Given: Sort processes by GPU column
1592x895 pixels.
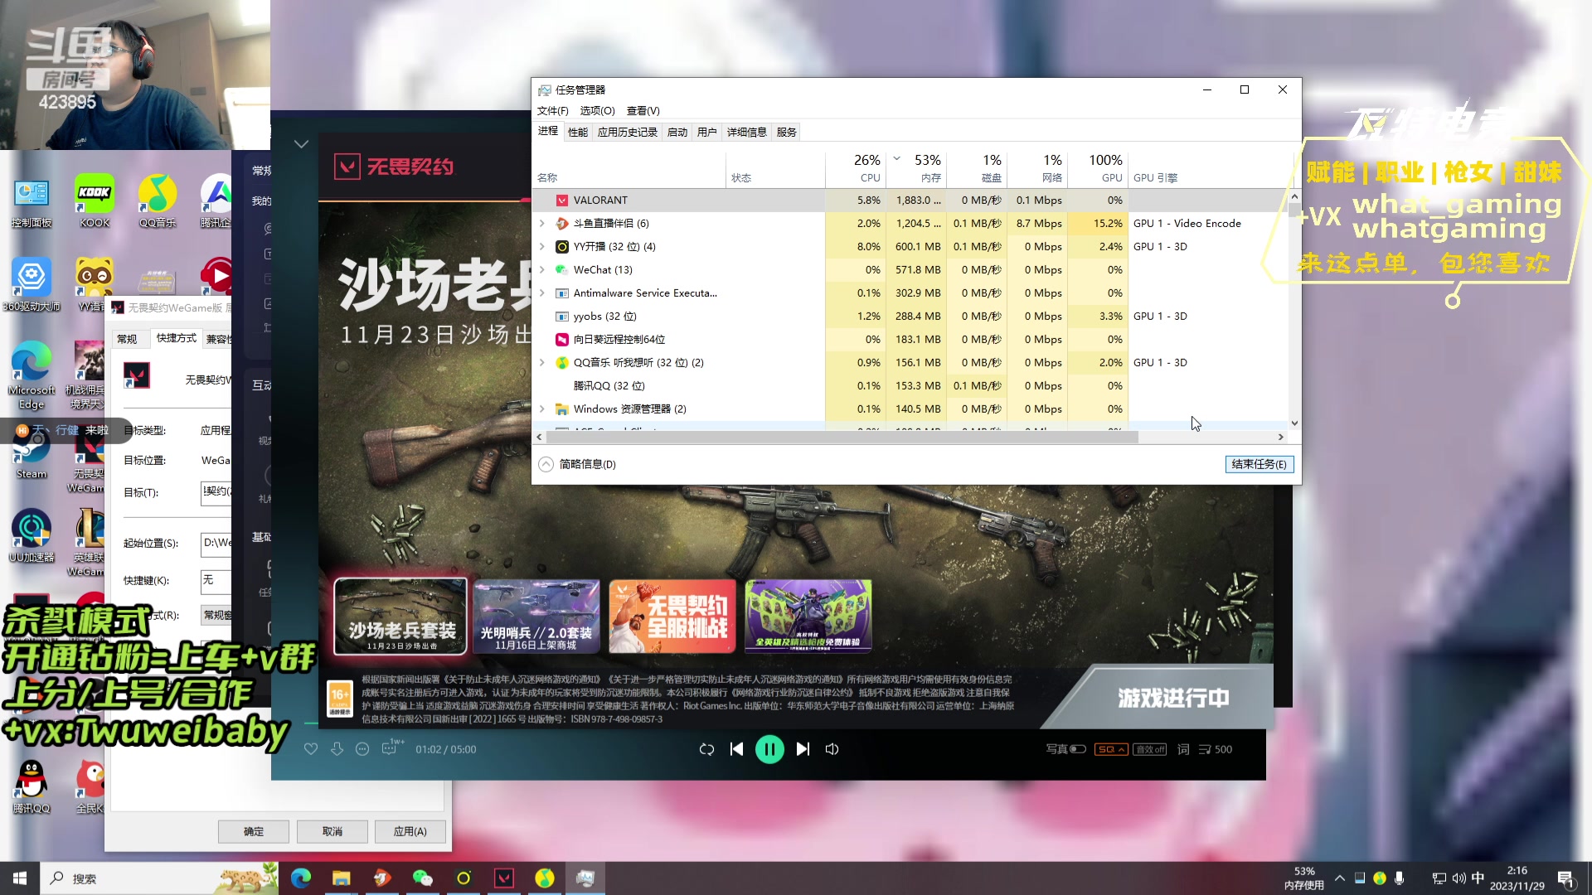Looking at the screenshot, I should (1098, 167).
